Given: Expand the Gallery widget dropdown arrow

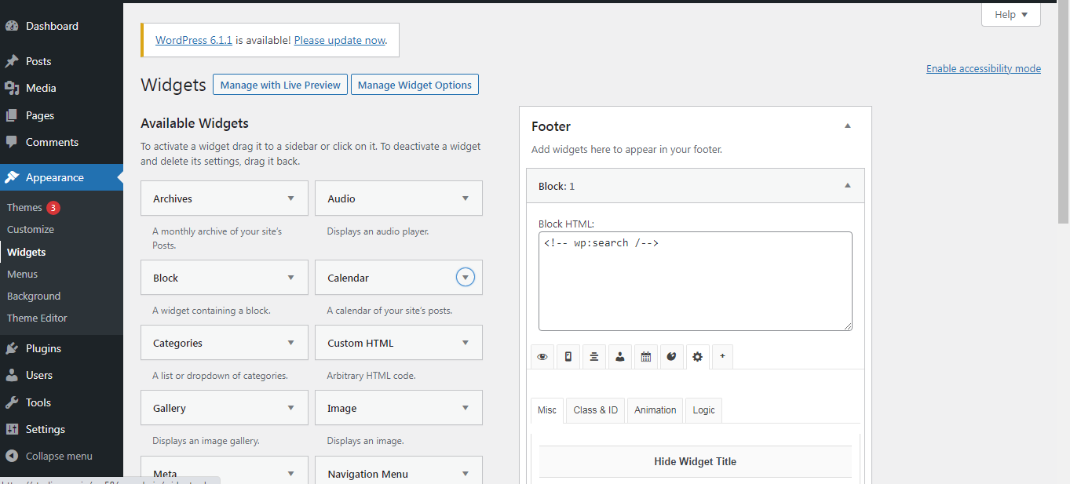Looking at the screenshot, I should pyautogui.click(x=291, y=408).
